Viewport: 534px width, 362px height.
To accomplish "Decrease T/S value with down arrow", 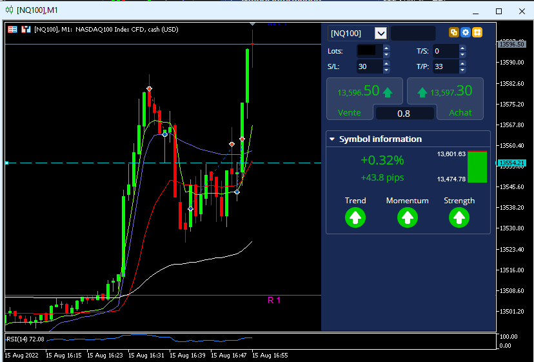I will (462, 55).
